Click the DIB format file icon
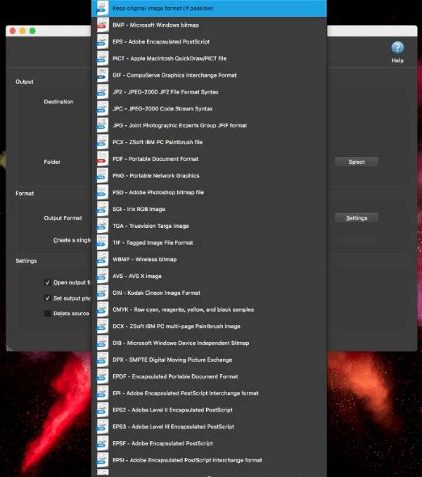Image resolution: width=422 pixels, height=477 pixels. [x=102, y=343]
